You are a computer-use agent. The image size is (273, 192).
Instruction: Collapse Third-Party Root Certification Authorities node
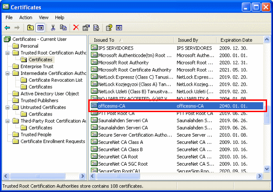[x=7, y=121]
